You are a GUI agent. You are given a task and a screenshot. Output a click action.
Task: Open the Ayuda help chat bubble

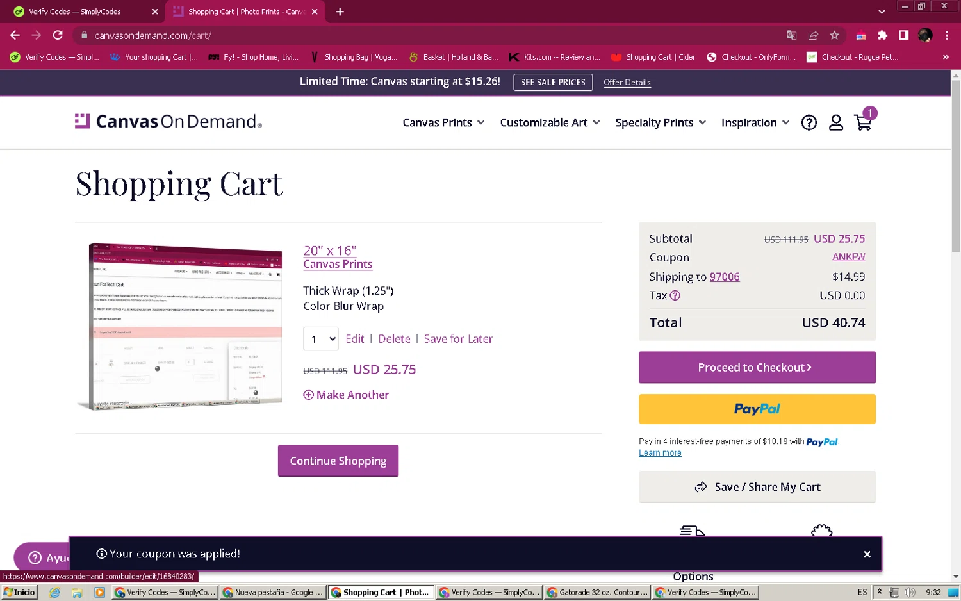[42, 557]
